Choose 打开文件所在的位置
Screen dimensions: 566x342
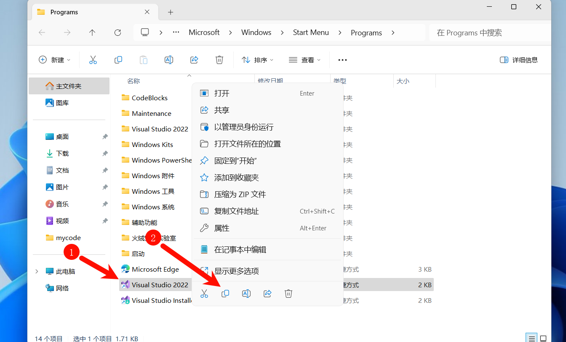[x=267, y=144]
